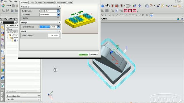The height and width of the screenshot is (103, 184).
Task: Collapse the PROGRAM tree node
Action: pyautogui.click(x=7, y=38)
